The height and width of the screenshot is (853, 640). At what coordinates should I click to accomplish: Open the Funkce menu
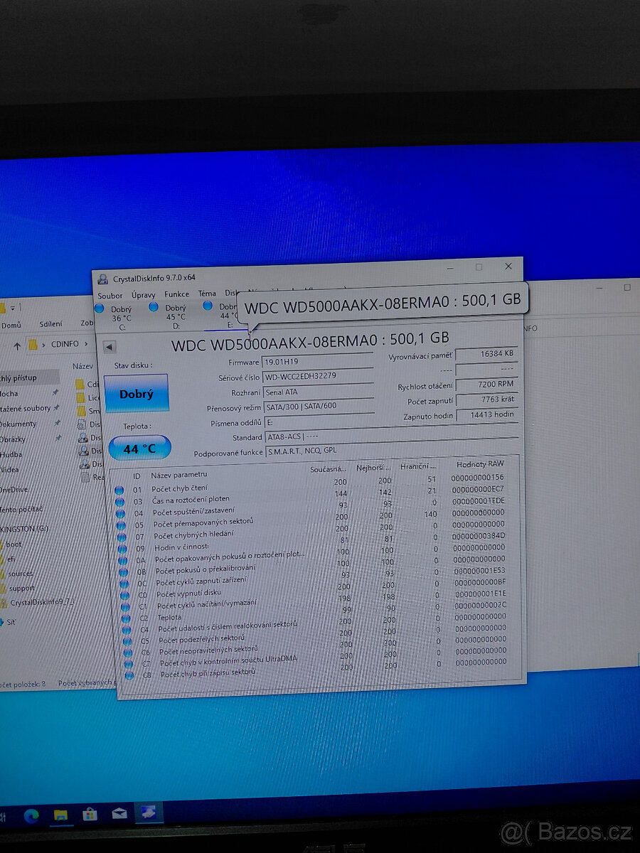pyautogui.click(x=176, y=294)
